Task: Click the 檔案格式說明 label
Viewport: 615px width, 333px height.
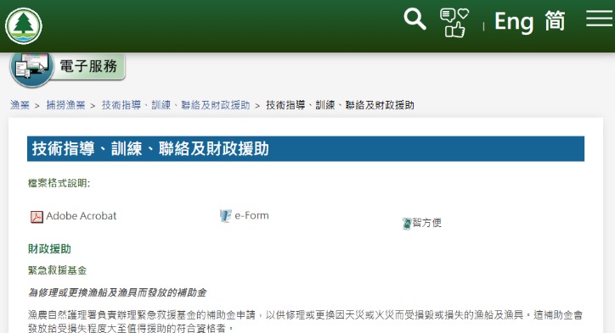Action: pos(59,183)
